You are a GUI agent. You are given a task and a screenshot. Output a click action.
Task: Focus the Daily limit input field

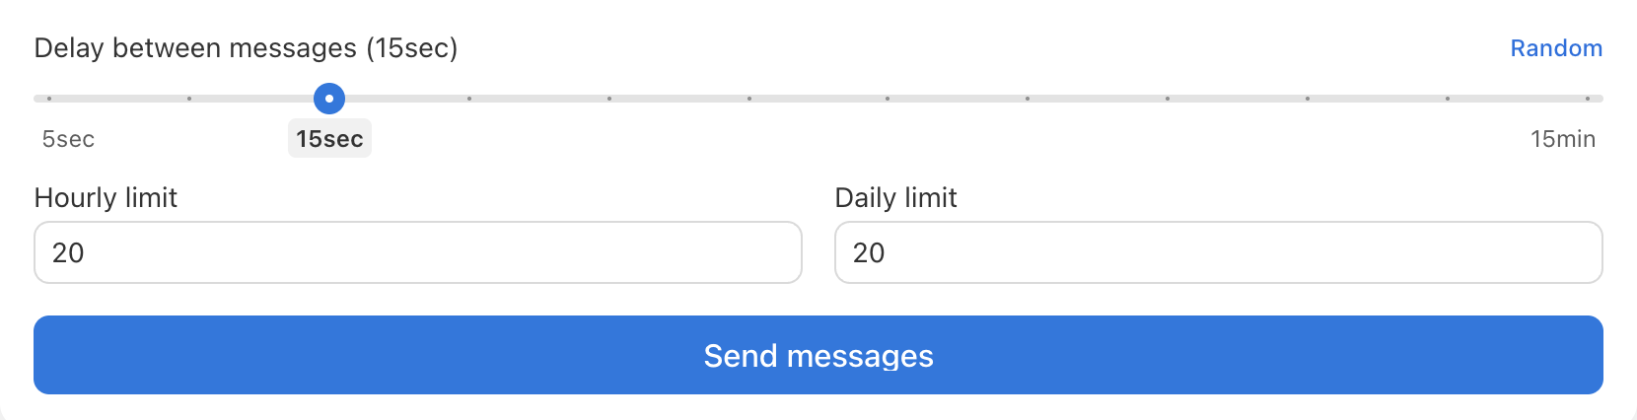(1218, 252)
